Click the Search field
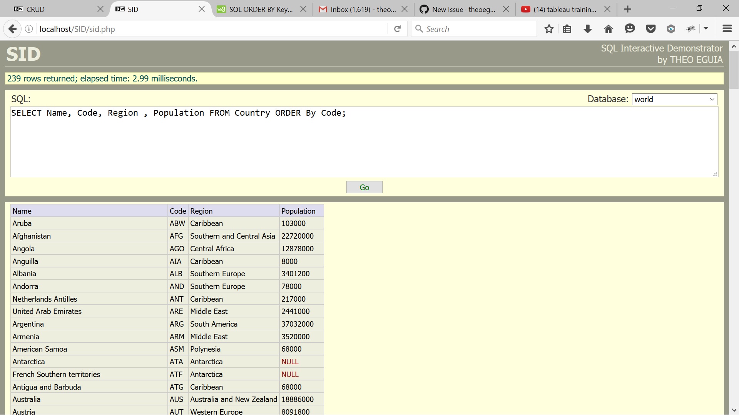Viewport: 739px width, 415px height. coord(473,29)
